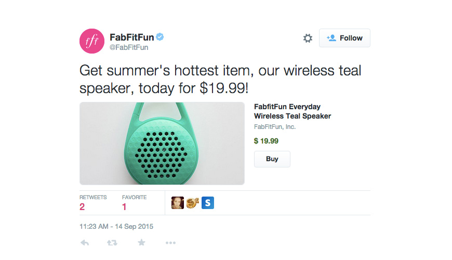The image size is (452, 260).
Task: Click the FabFitFun pink profile avatar
Action: (x=92, y=41)
